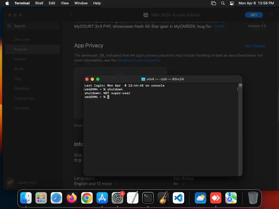
Task: Click 'more' to expand update notes
Action: (x=219, y=26)
